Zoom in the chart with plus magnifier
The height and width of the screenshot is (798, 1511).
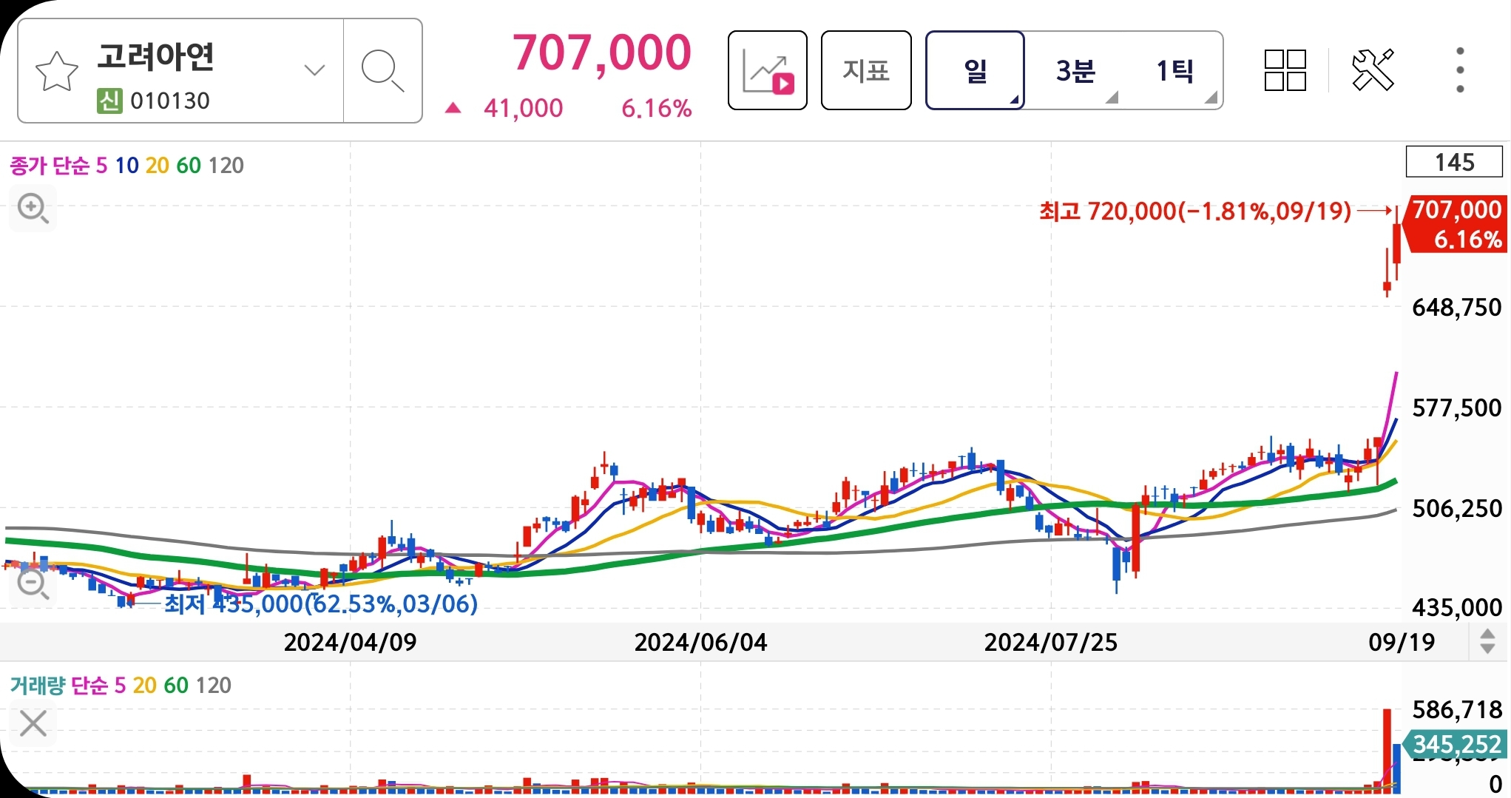point(33,209)
